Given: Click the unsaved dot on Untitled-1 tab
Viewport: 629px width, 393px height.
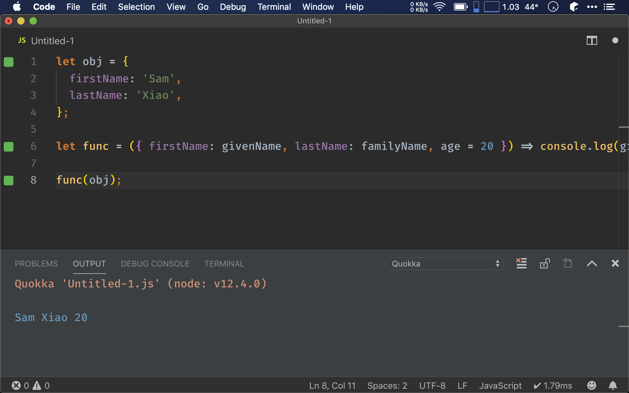Looking at the screenshot, I should coord(615,41).
